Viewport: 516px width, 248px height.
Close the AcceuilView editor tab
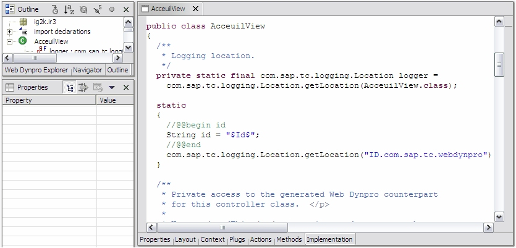click(195, 9)
